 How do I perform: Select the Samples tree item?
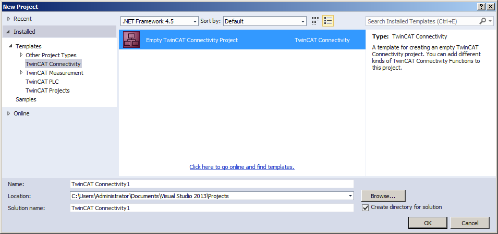tap(26, 99)
